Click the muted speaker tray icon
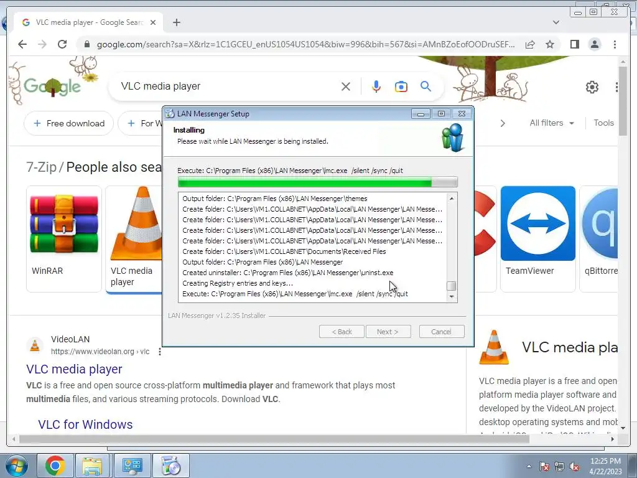The width and height of the screenshot is (637, 478). pyautogui.click(x=574, y=466)
